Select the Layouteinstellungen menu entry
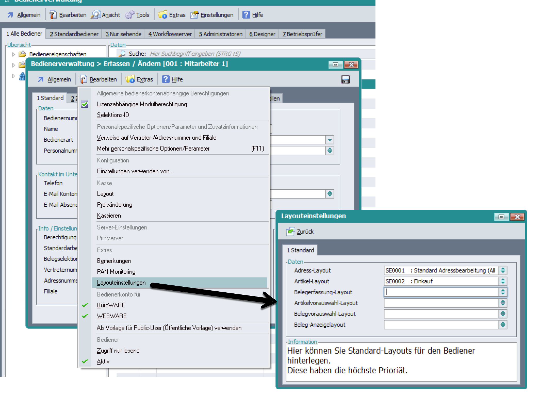Screen dimensions: 540x395 pos(121,283)
